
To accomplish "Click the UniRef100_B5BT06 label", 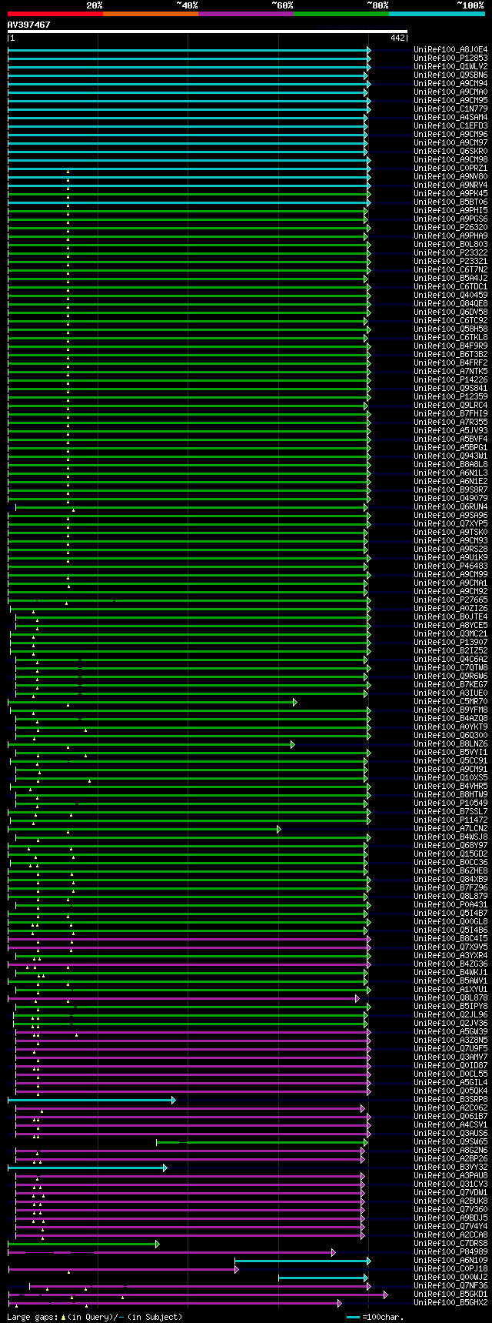I will (x=450, y=202).
